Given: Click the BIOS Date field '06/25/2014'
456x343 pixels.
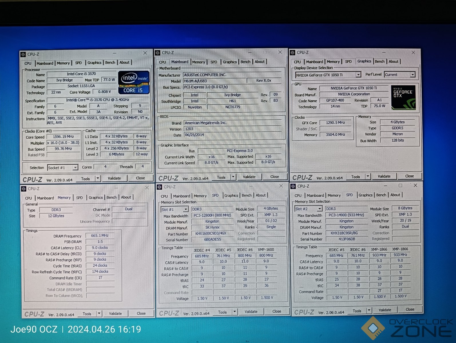Looking at the screenshot, I should pyautogui.click(x=233, y=135).
